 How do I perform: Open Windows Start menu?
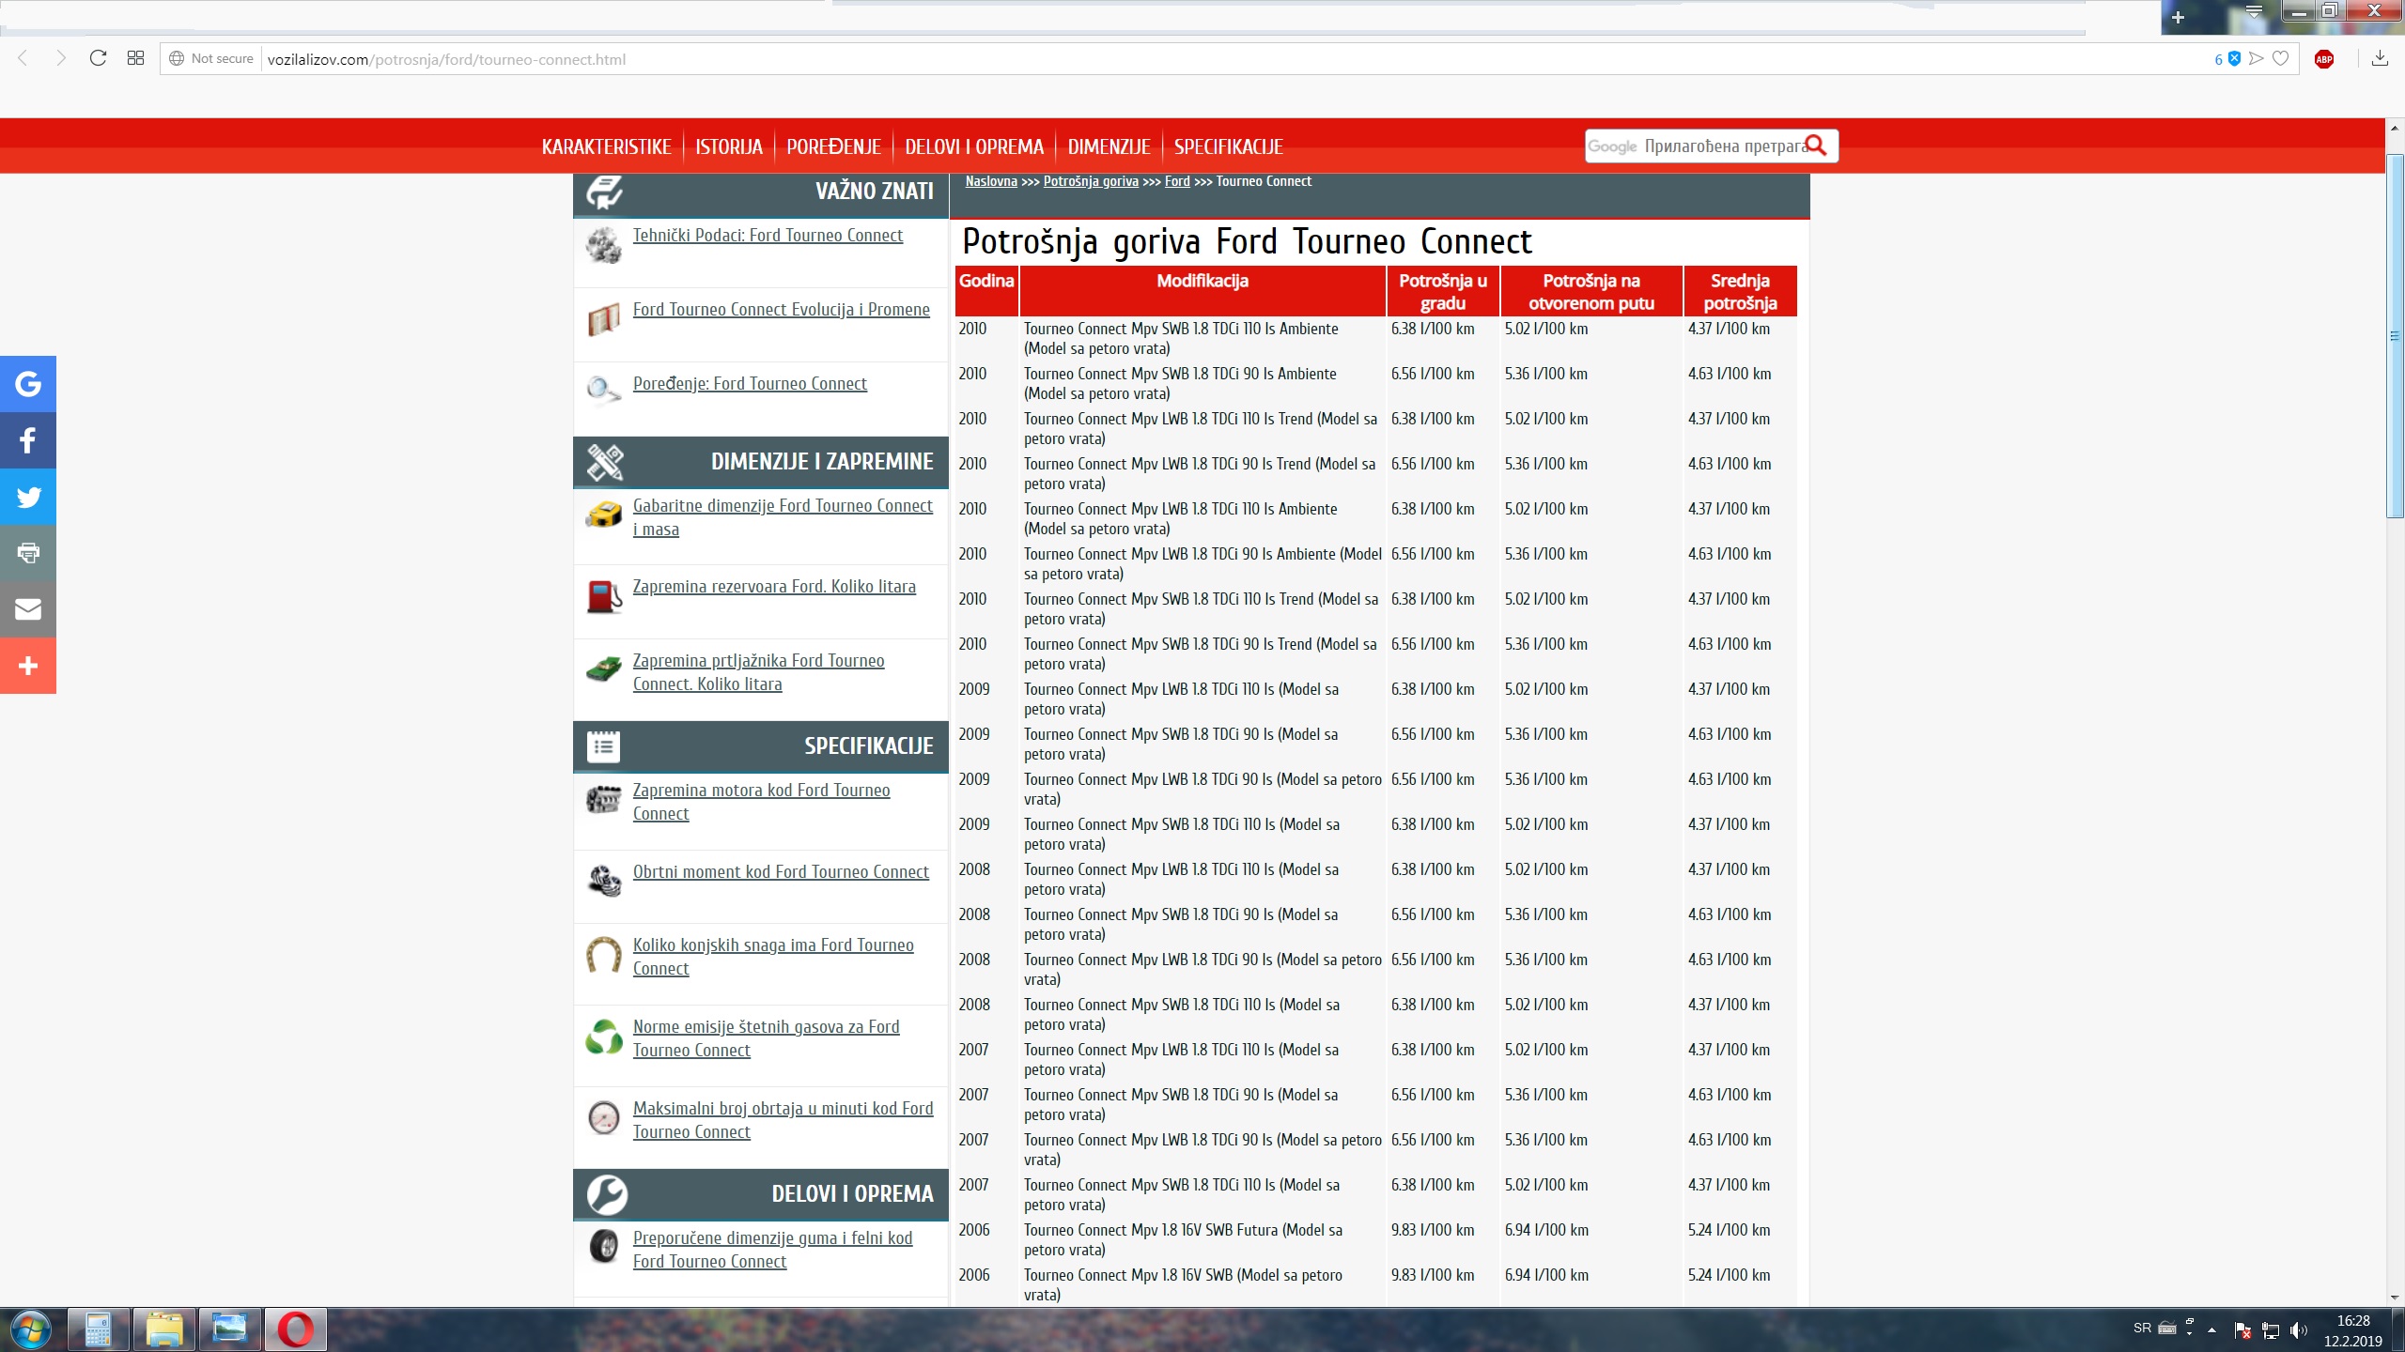(30, 1329)
